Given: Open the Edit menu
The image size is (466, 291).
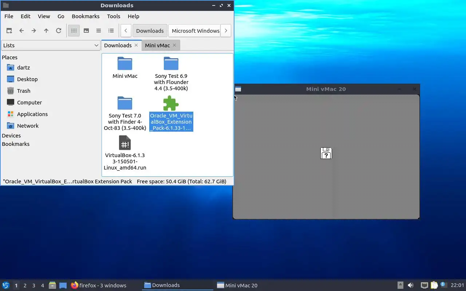Looking at the screenshot, I should point(25,16).
